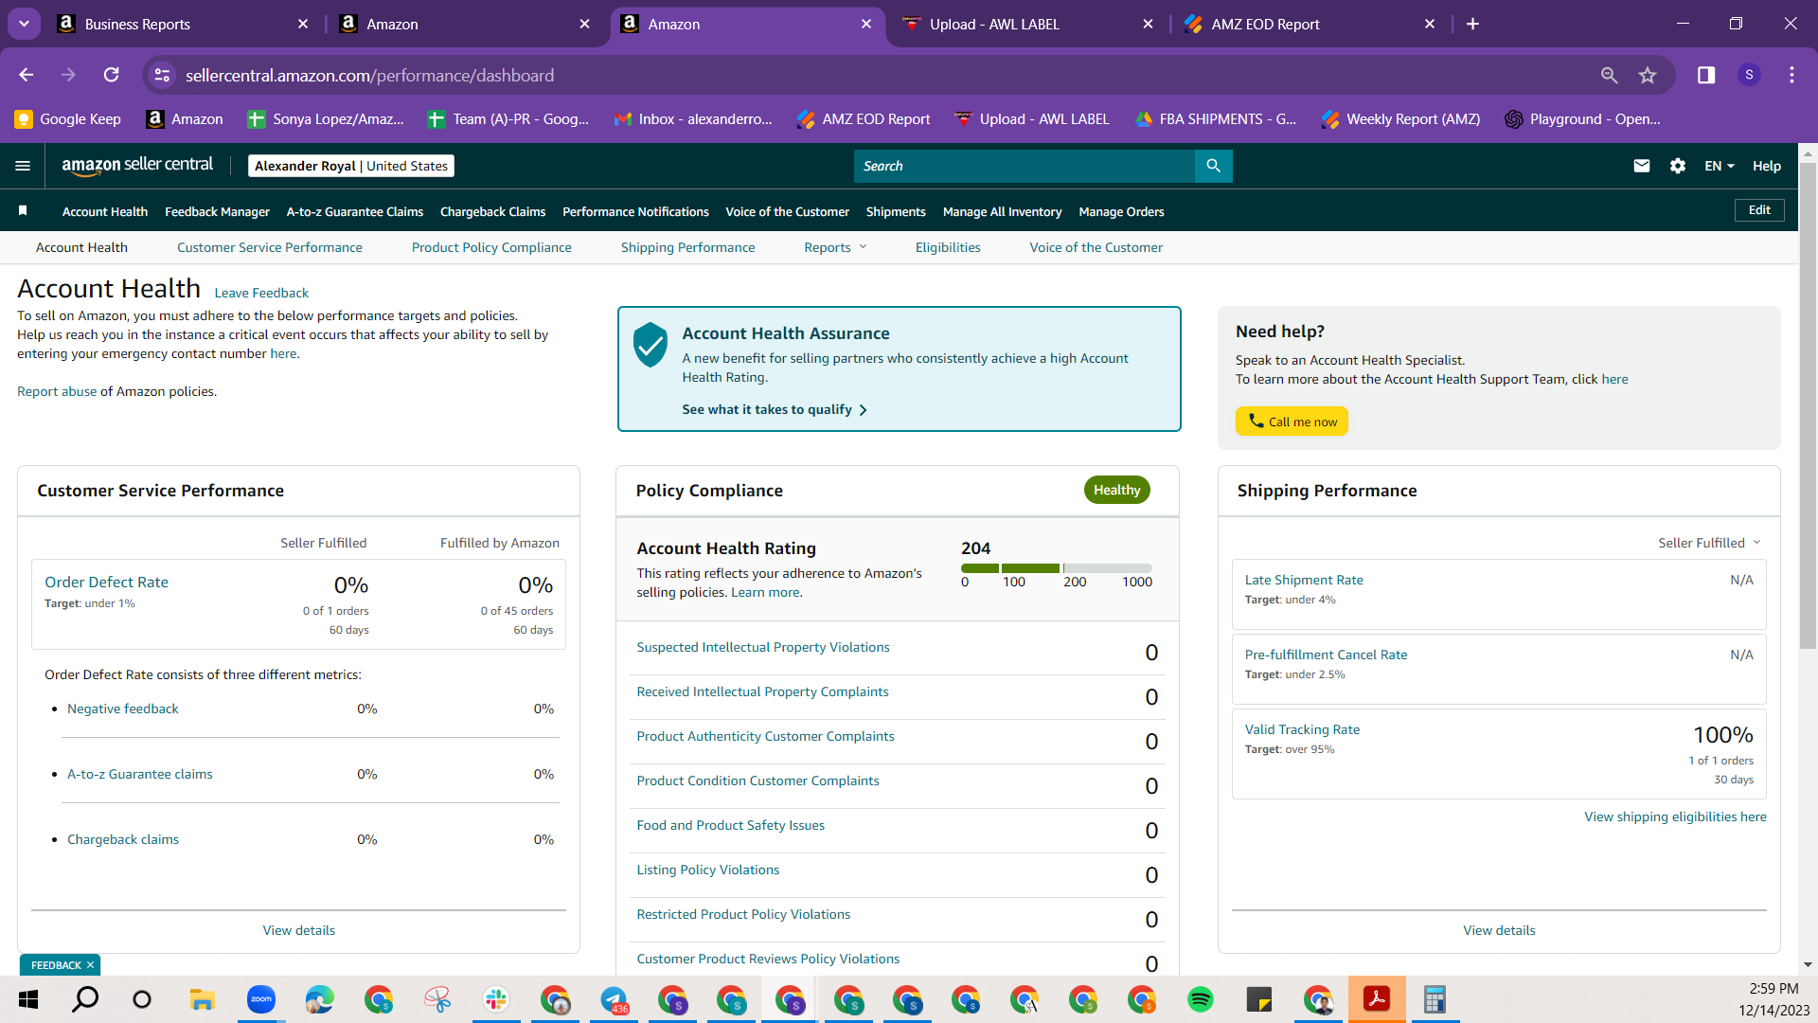Screen dimensions: 1818x1023
Task: Open the Help link in the header
Action: pyautogui.click(x=1767, y=166)
